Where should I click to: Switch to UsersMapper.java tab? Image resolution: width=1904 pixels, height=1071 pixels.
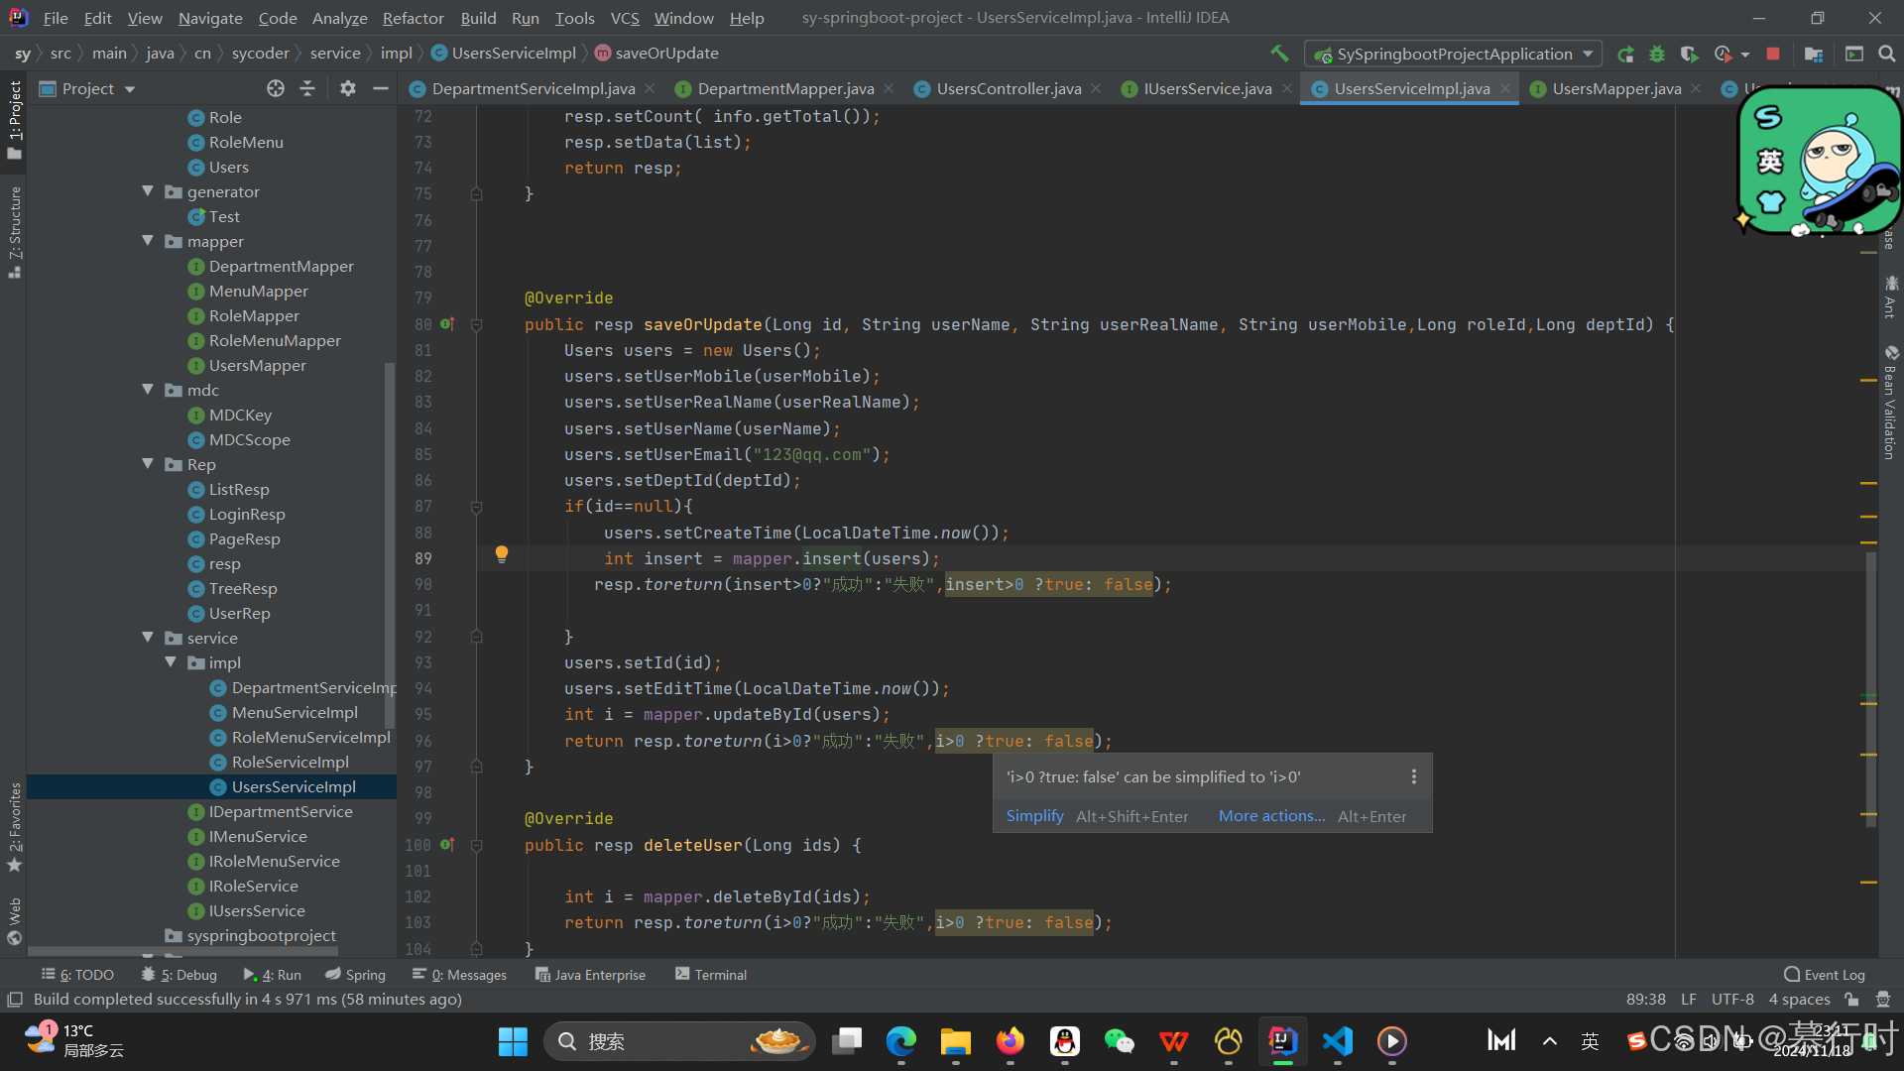pyautogui.click(x=1615, y=88)
